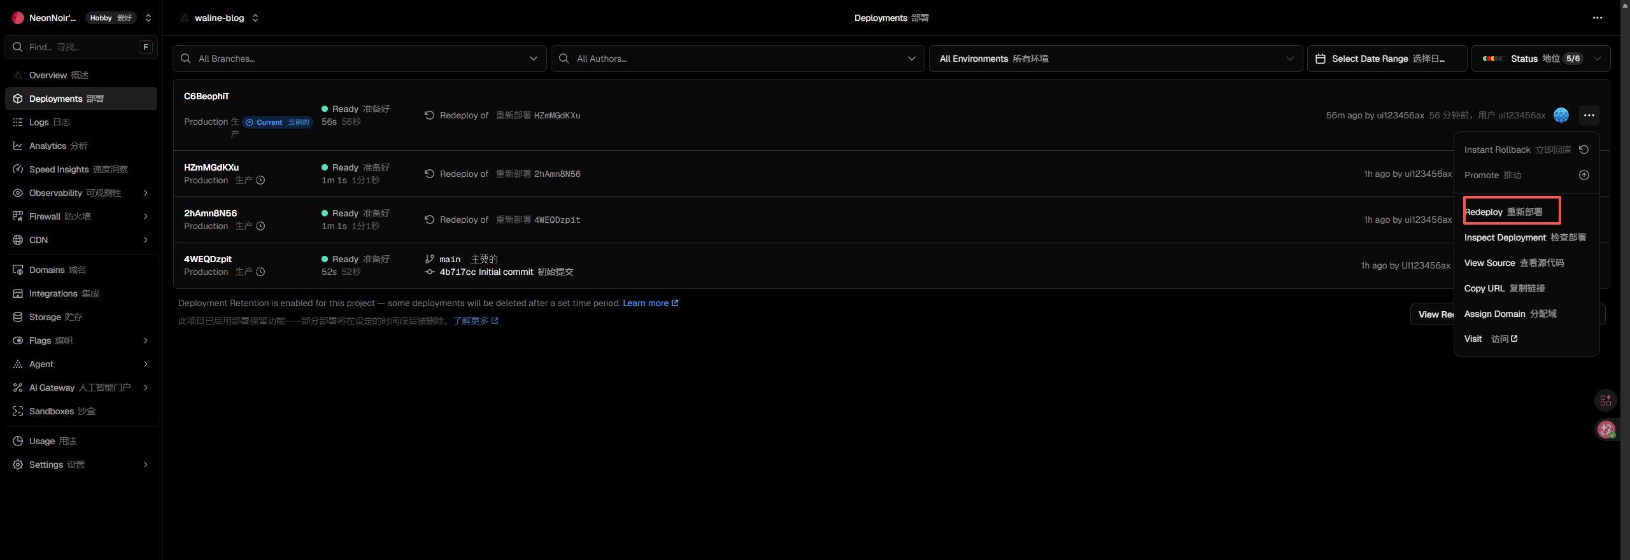Expand the Settings submenu chevron

tap(146, 465)
